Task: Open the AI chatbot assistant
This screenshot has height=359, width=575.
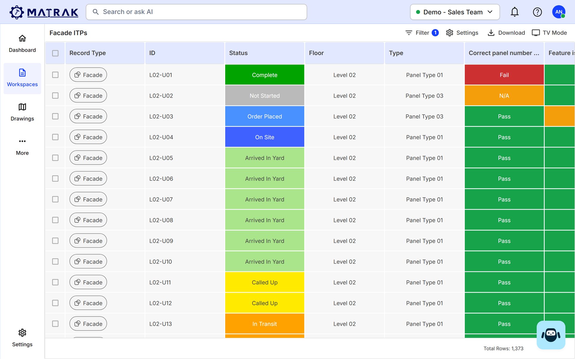Action: click(551, 335)
